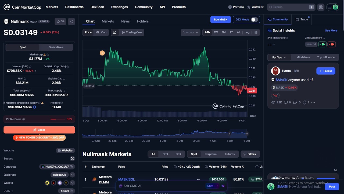Select the 1W chart range

(216, 32)
